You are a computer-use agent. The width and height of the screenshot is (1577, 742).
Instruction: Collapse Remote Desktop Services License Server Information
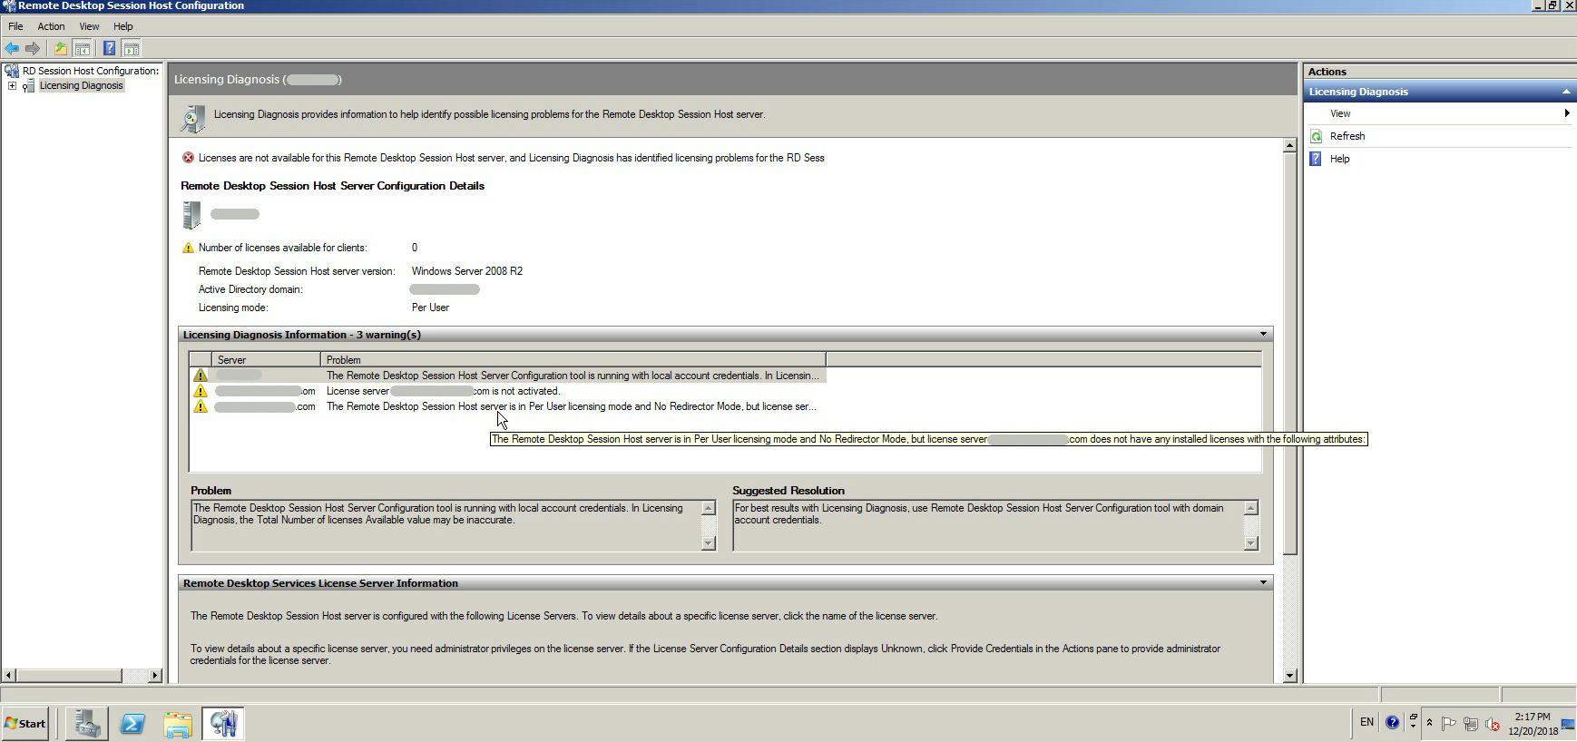pos(1262,582)
